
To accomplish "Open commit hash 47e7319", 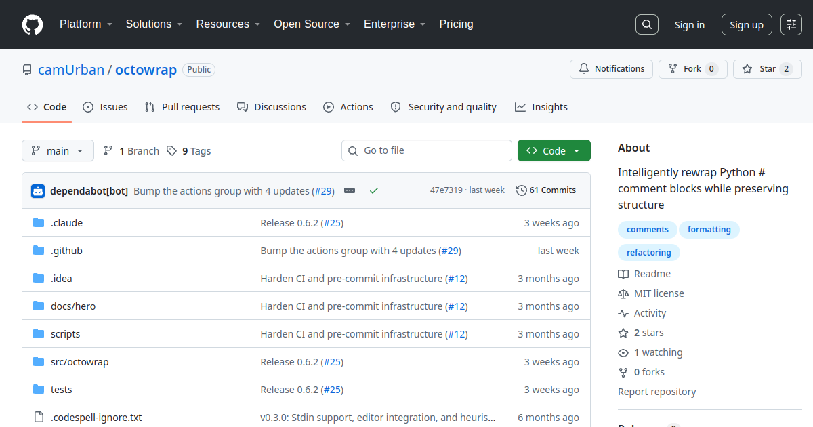I will (x=446, y=190).
